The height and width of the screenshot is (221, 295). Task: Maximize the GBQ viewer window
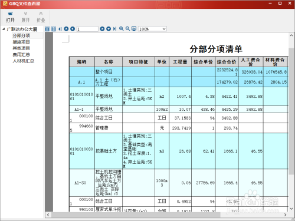pyautogui.click(x=280, y=4)
